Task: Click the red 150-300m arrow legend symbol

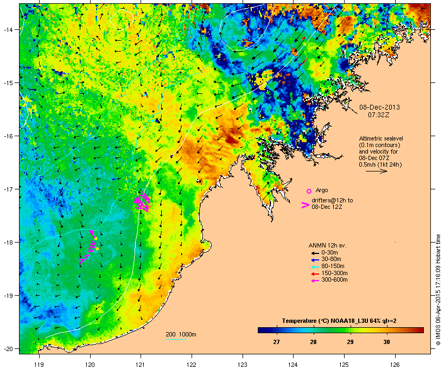Action: point(315,273)
